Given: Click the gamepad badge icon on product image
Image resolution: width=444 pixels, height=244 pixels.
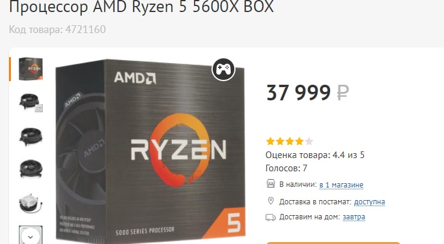Looking at the screenshot, I should point(224,69).
